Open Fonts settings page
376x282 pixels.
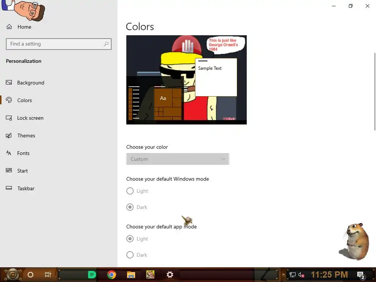click(23, 153)
